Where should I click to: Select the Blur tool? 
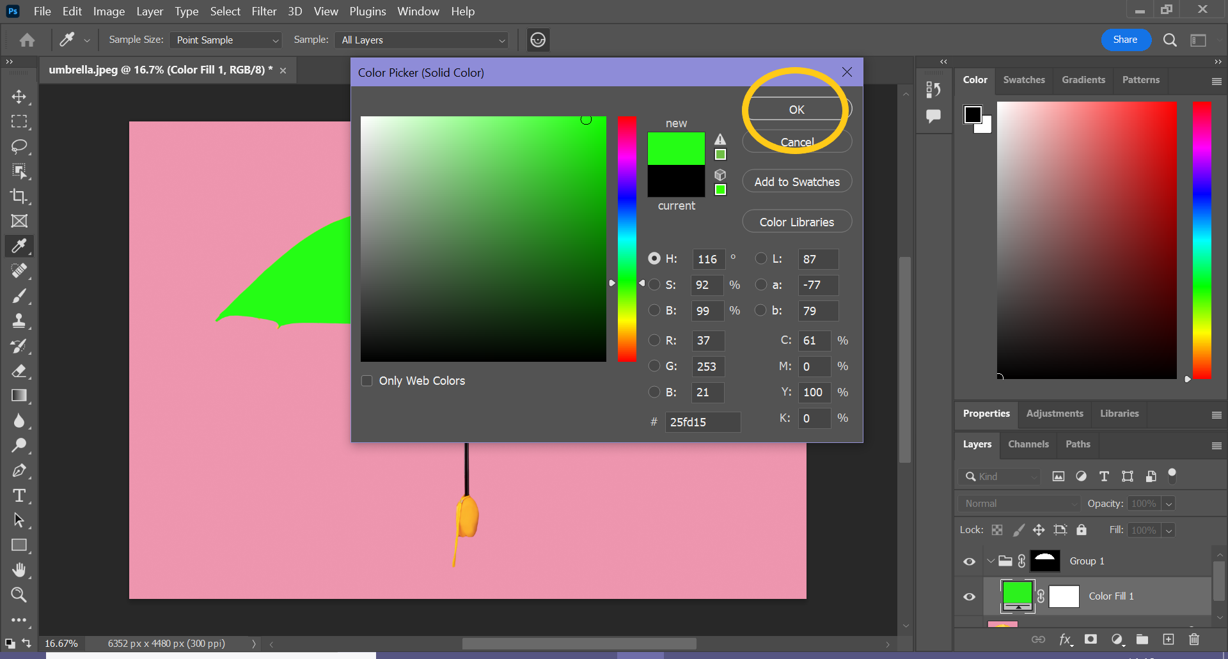(x=19, y=421)
